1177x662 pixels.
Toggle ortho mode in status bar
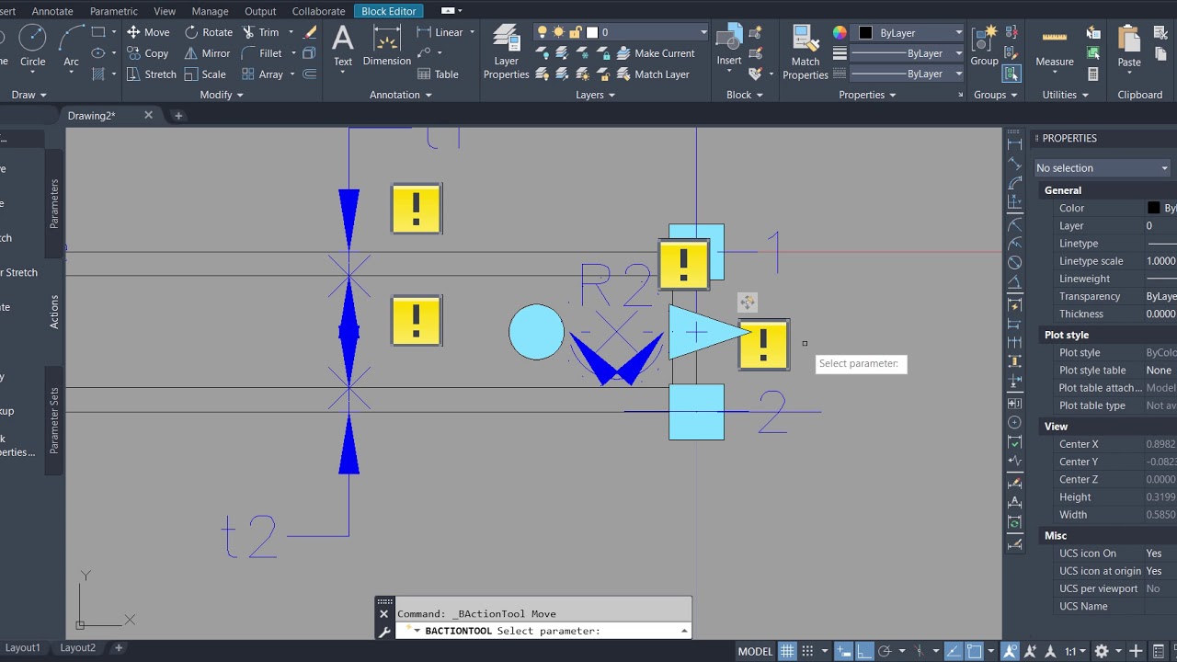click(865, 651)
